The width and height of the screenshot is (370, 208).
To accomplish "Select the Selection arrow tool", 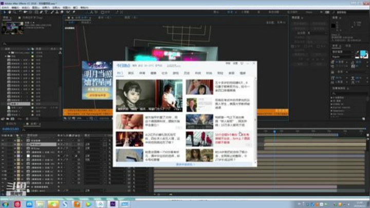I will [x=4, y=12].
